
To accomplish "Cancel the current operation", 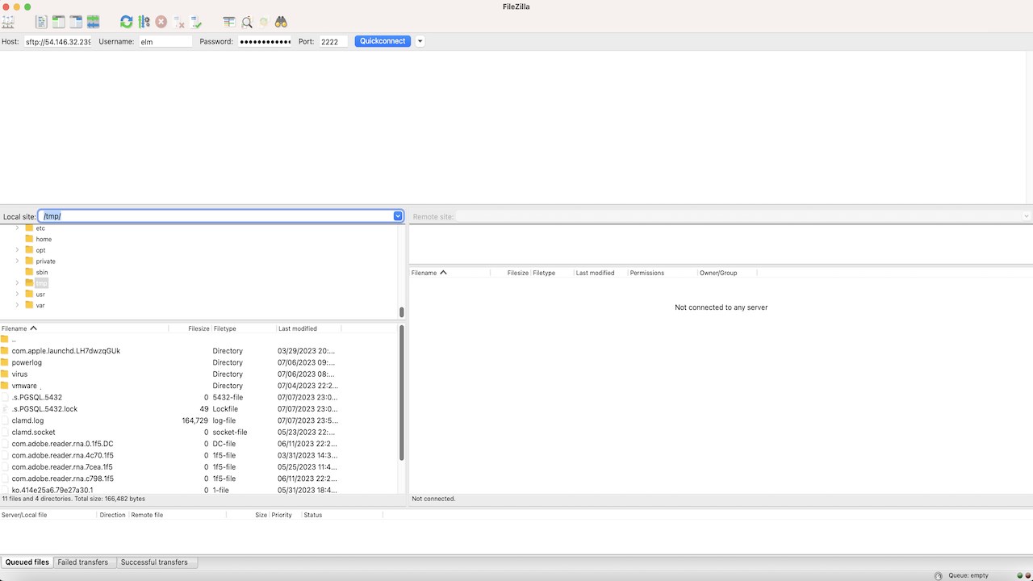I will pos(161,22).
